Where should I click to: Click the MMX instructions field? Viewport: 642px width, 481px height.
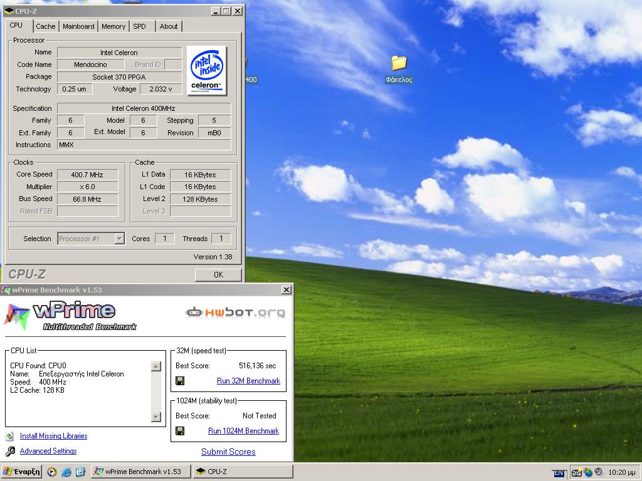144,145
